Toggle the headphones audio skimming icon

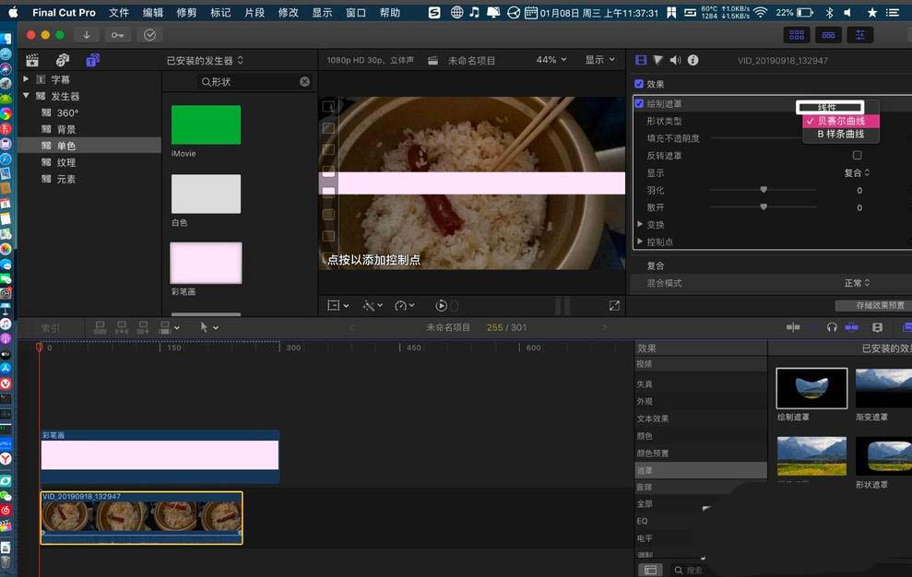(832, 327)
